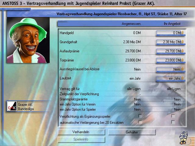The width and height of the screenshot is (195, 146).
Task: Click the ANSTOSS 3 title bar text
Action: point(79,3)
